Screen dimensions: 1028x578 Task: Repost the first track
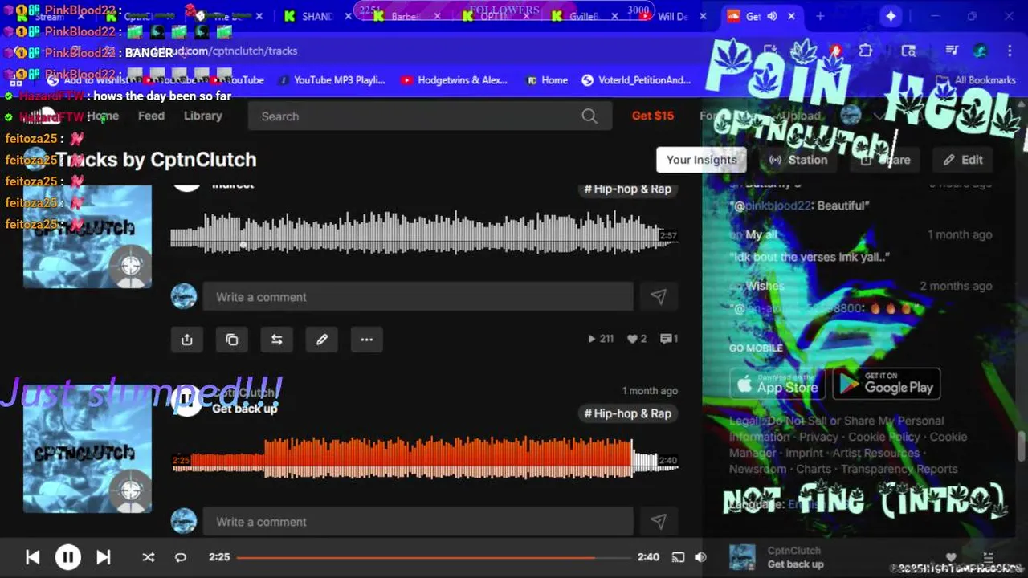click(x=277, y=340)
